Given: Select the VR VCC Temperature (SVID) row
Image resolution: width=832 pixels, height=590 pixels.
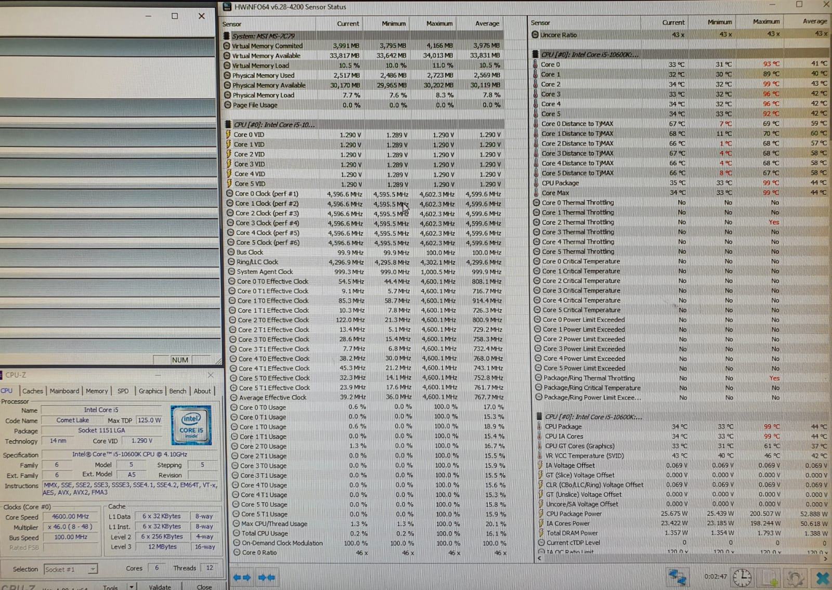Looking at the screenshot, I should (682, 456).
